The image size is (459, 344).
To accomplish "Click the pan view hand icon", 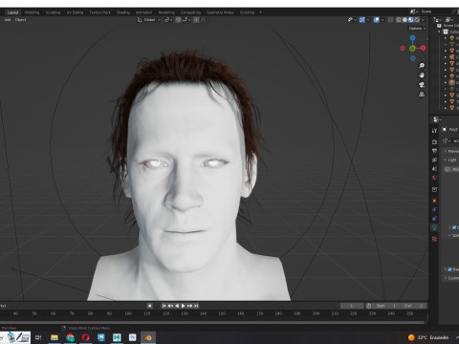I will point(422,75).
